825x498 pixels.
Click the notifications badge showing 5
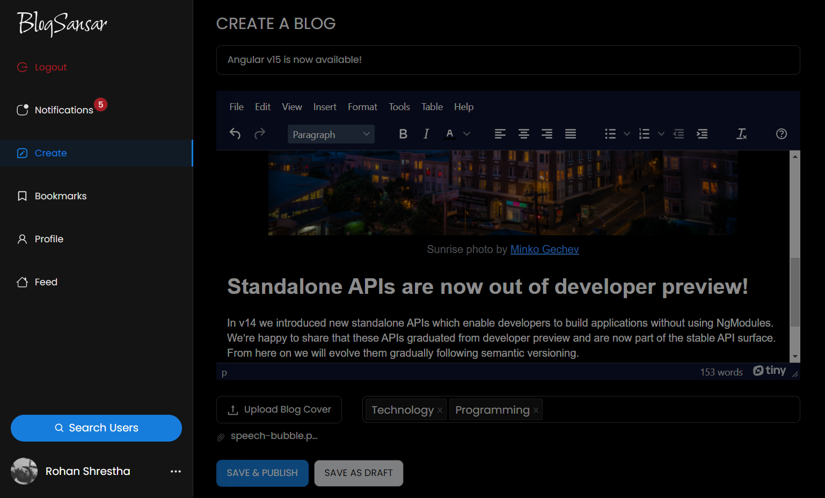pyautogui.click(x=100, y=104)
